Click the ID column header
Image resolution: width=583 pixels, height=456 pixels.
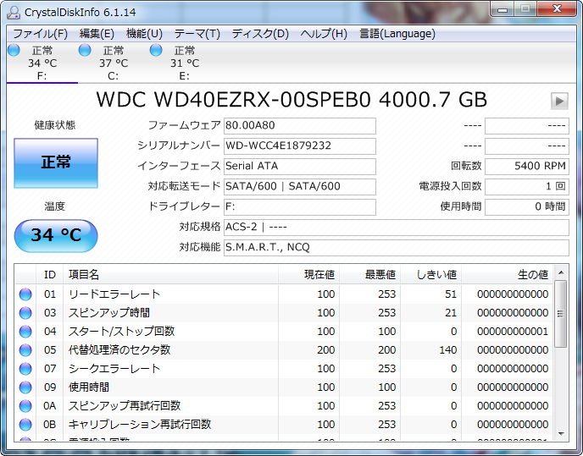[x=50, y=275]
